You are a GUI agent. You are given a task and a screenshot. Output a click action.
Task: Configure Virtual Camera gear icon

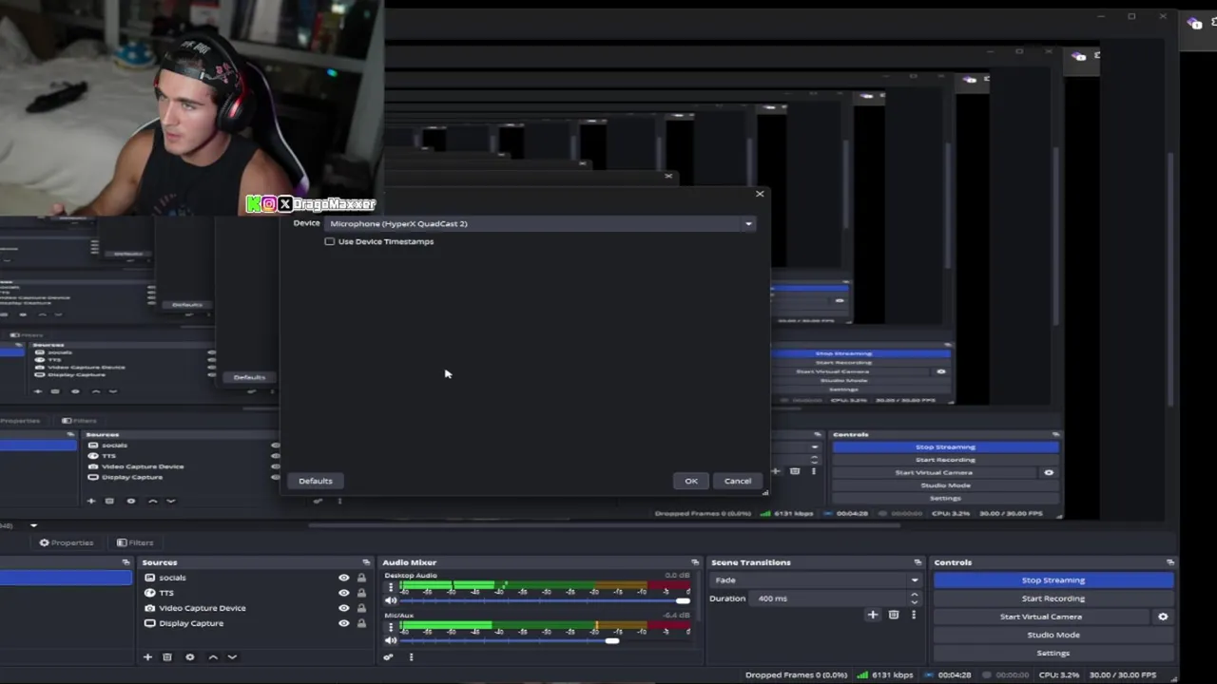tap(1163, 617)
